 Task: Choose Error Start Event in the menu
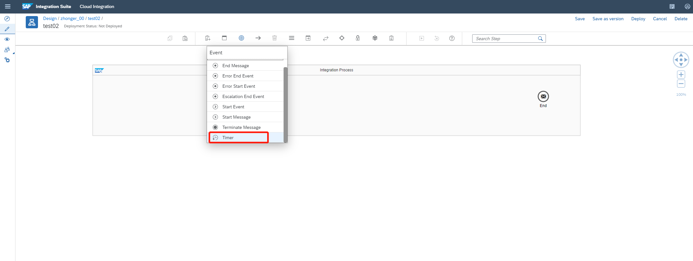click(x=245, y=86)
